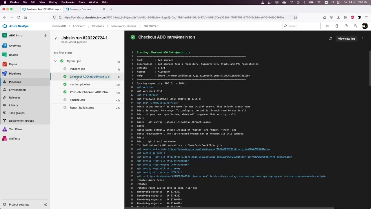Open ADO Intro breadcrumb link
The width and height of the screenshot is (371, 209).
point(79,26)
